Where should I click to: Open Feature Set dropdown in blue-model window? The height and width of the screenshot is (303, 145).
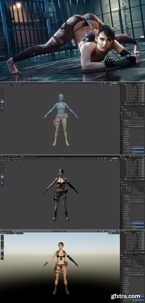[138, 114]
